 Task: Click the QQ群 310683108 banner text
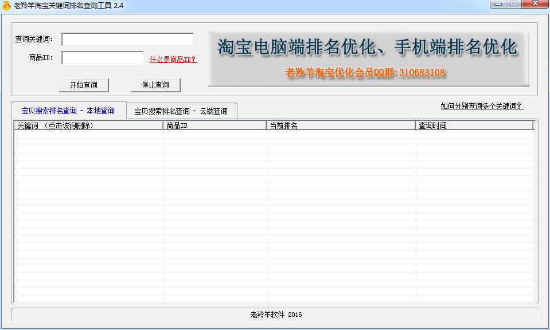pyautogui.click(x=365, y=73)
